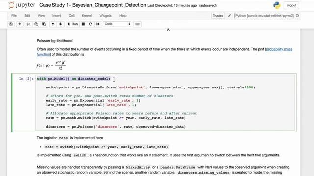Click the Jupyter logo
This screenshot has width=314, height=176.
(x=22, y=5)
